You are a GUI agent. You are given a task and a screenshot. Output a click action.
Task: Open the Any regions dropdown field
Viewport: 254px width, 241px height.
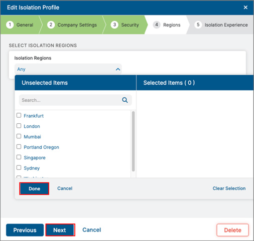[68, 69]
